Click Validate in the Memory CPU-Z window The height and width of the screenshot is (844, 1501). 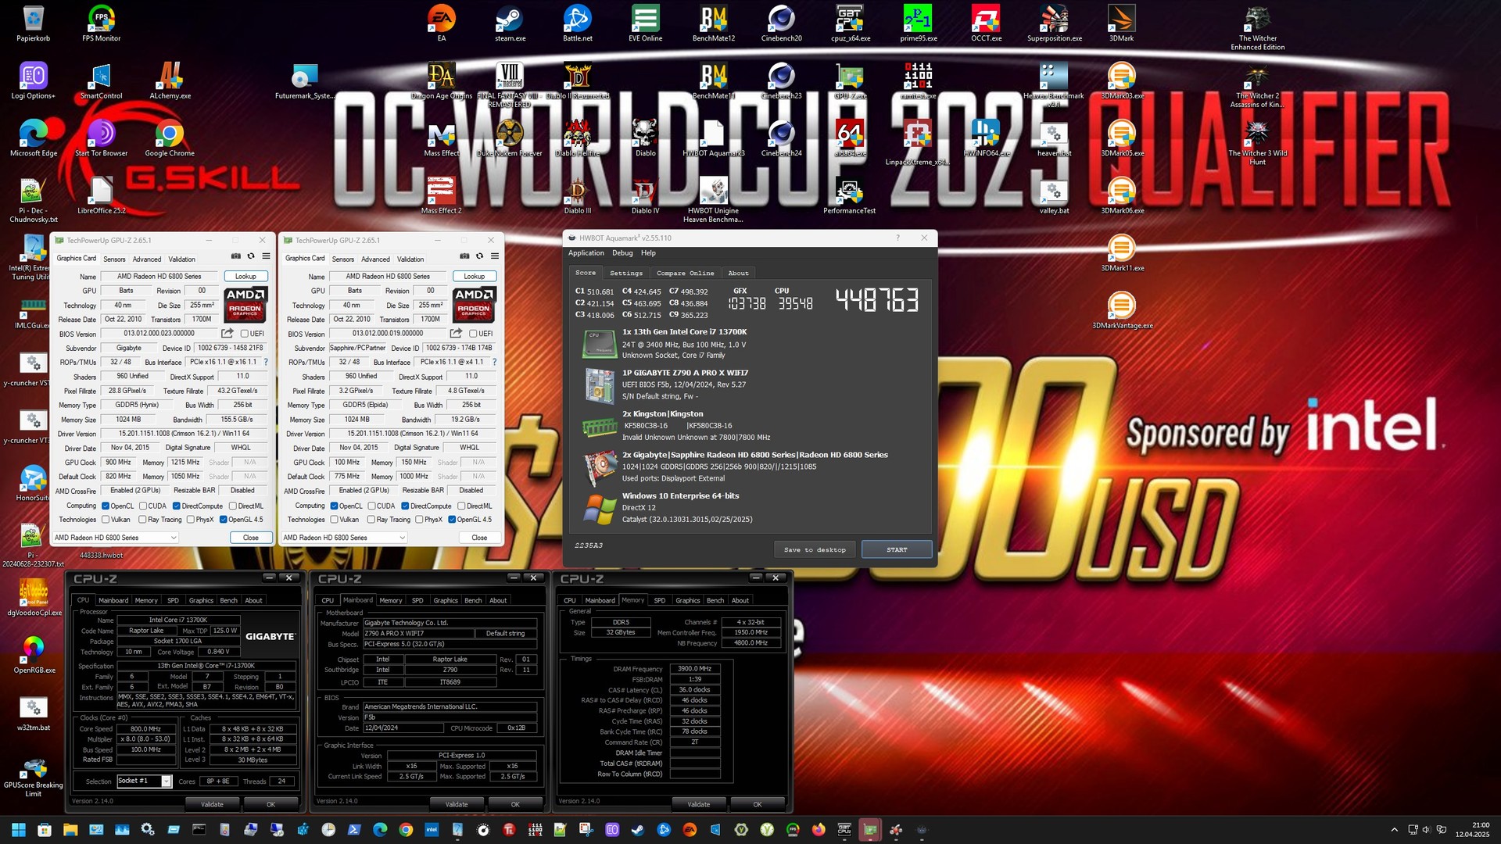698,804
